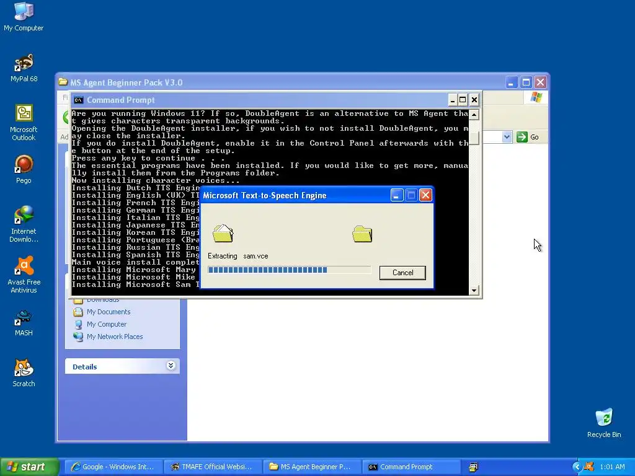This screenshot has width=635, height=476.
Task: Click Command Prompt scrollbar up arrow
Action: 474,115
